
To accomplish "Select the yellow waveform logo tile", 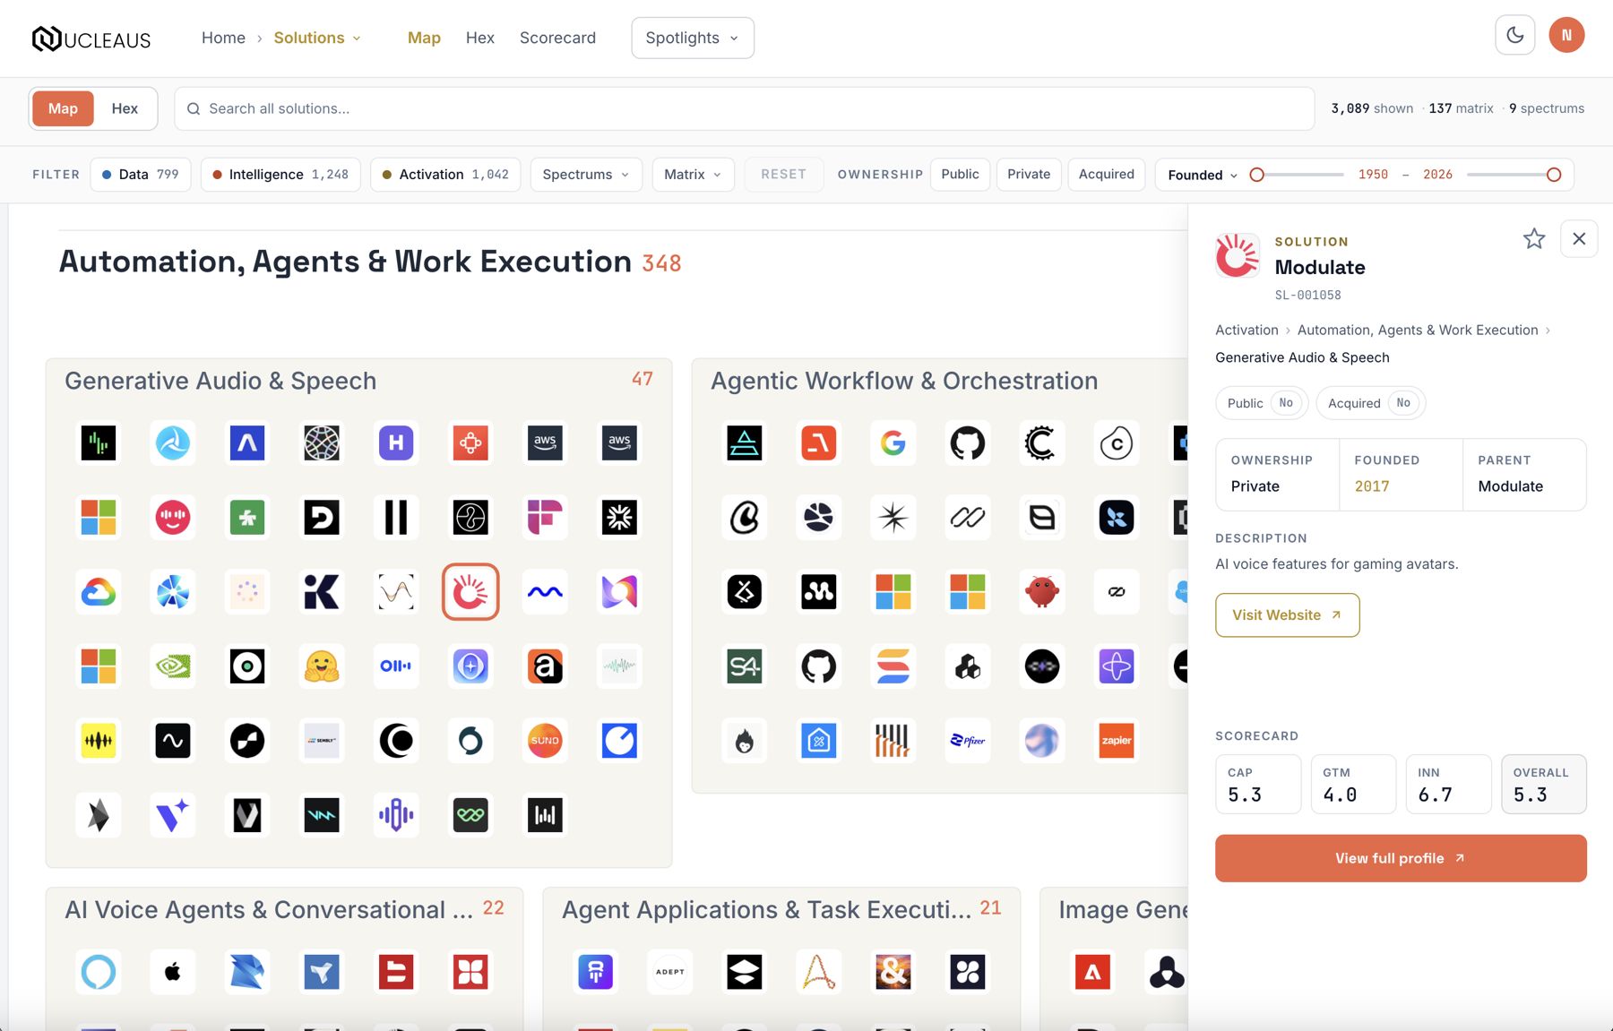I will tap(99, 740).
